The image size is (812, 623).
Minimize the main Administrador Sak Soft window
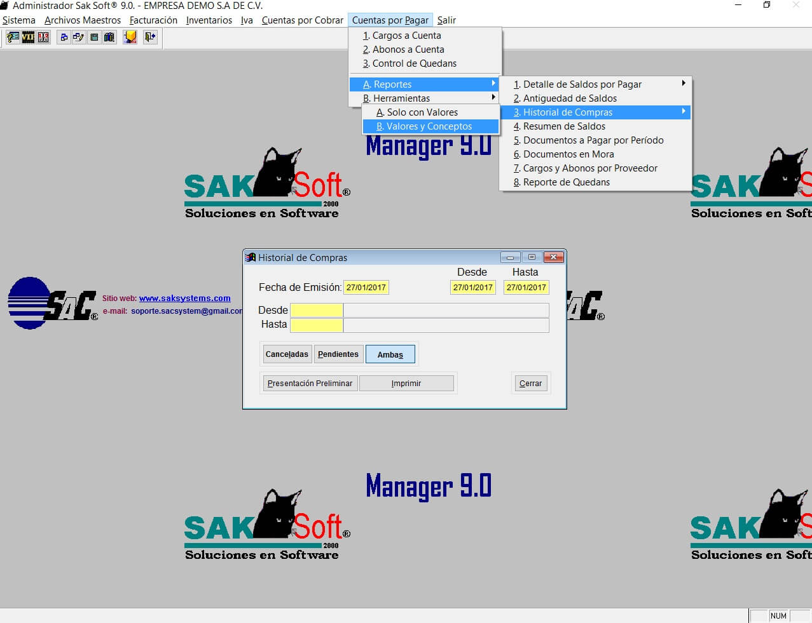[x=738, y=5]
